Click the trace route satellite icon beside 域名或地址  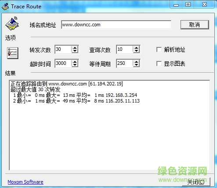(12, 24)
